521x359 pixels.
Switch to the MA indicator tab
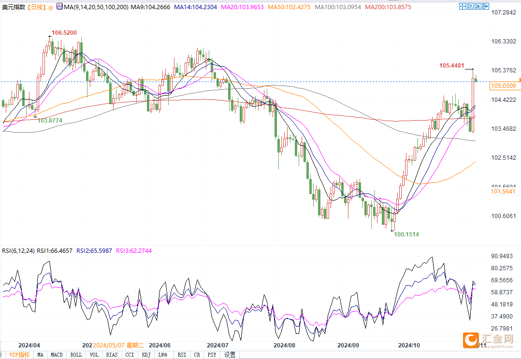coord(40,355)
